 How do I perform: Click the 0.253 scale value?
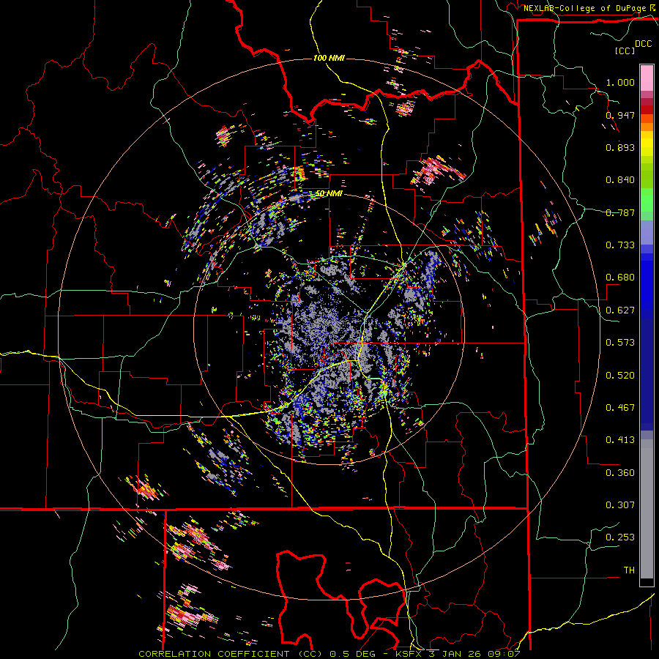620,537
